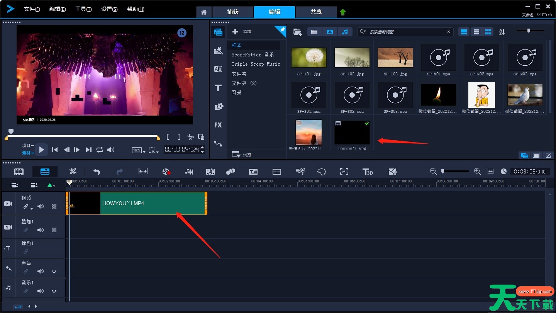
Task: Click the 浏览 button
Action: [242, 155]
